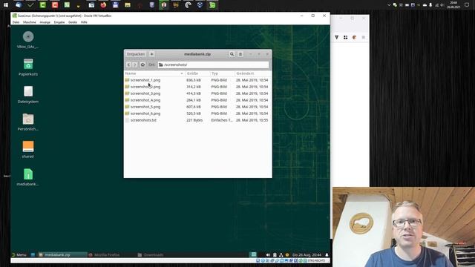
Task: Open the Eingabe menu in VirtualBox
Action: [x=59, y=22]
